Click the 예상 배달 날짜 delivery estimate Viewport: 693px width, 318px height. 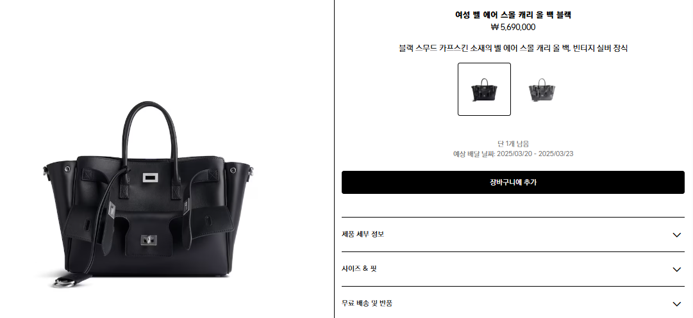point(513,154)
